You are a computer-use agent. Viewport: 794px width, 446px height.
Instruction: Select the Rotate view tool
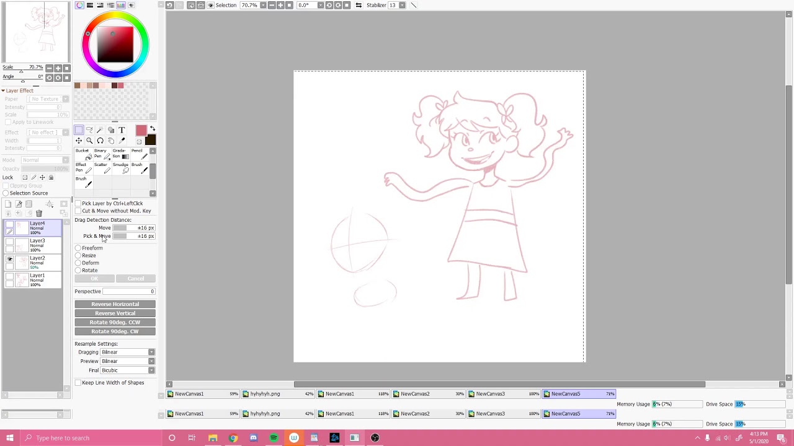[100, 141]
